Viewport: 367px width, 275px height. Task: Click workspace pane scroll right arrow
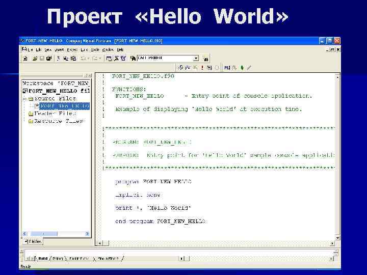(88, 234)
